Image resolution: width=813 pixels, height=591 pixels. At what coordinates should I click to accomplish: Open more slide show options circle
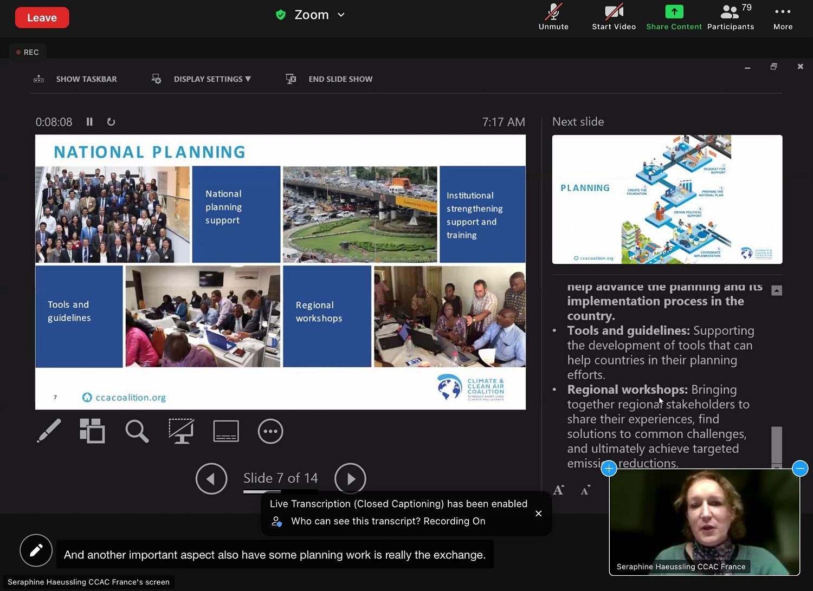pyautogui.click(x=270, y=431)
